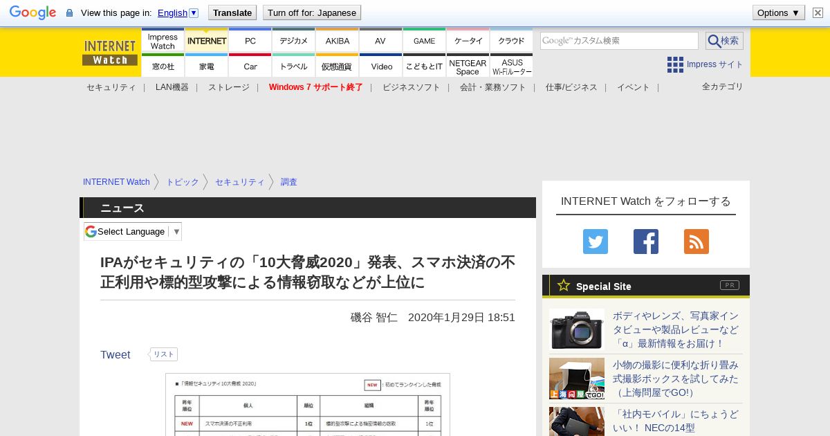Click the lock icon beside View this page
The image size is (830, 436).
(69, 13)
